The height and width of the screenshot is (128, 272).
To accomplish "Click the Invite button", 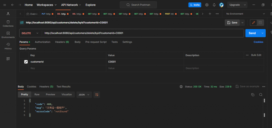I will tap(195, 5).
